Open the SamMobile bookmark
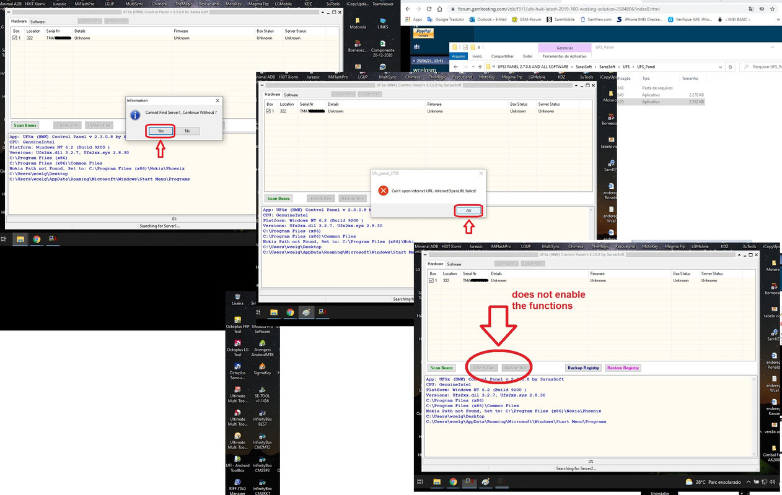 click(x=561, y=19)
